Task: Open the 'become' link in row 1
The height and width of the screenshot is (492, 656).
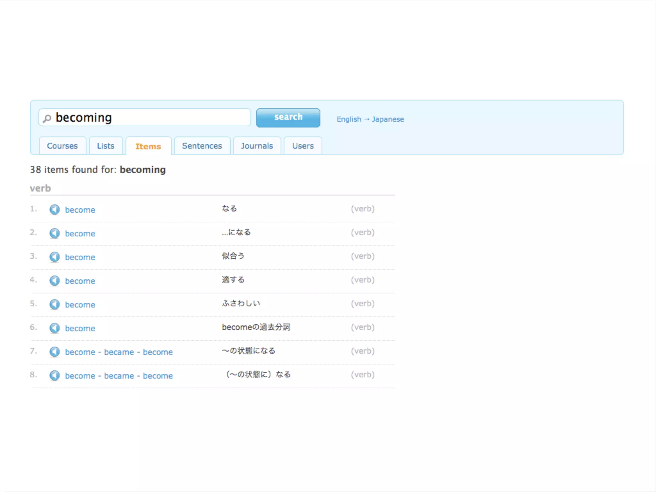Action: coord(80,210)
